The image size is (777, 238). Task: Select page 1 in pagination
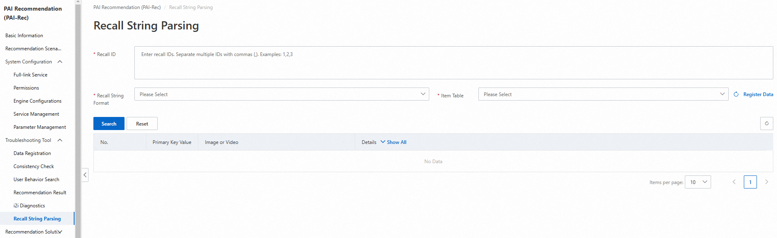pos(750,182)
